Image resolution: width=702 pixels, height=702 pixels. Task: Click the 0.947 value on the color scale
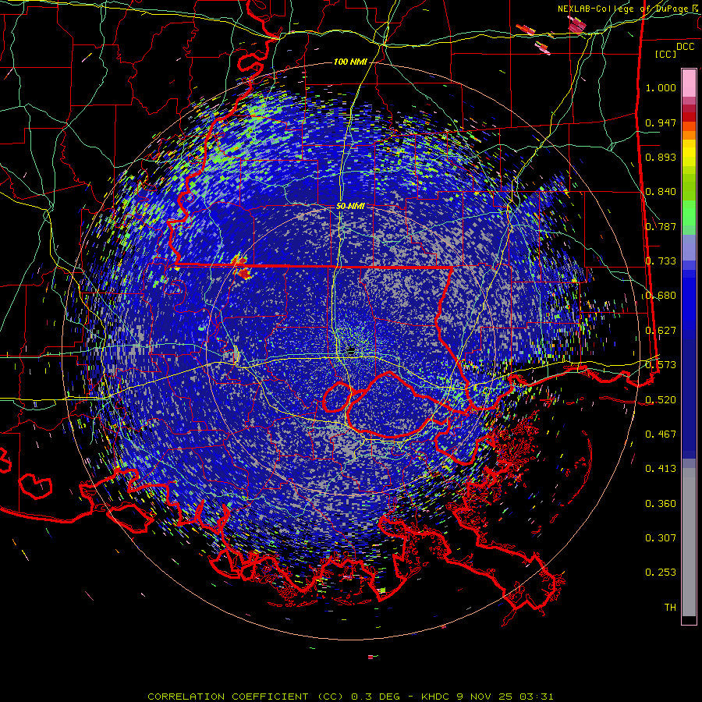coord(661,122)
